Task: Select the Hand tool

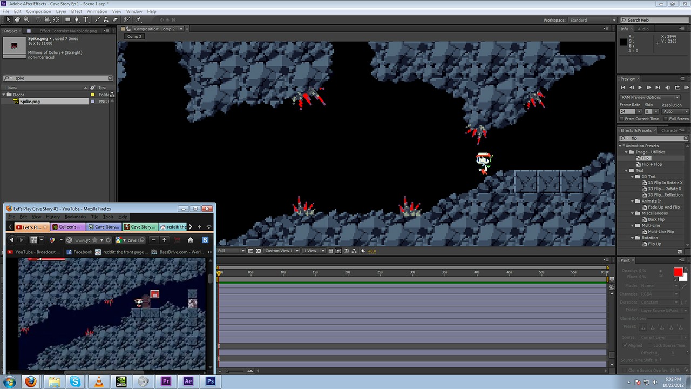Action: (17, 19)
